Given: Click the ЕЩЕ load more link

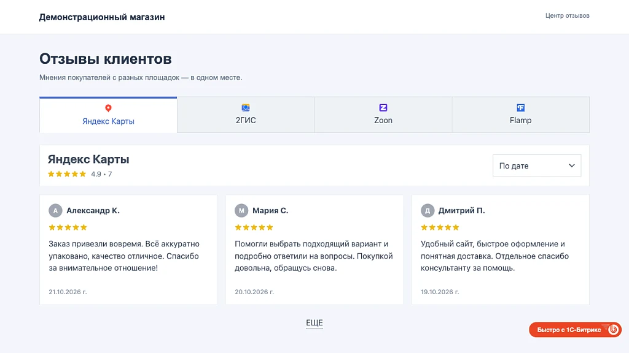Looking at the screenshot, I should 314,323.
